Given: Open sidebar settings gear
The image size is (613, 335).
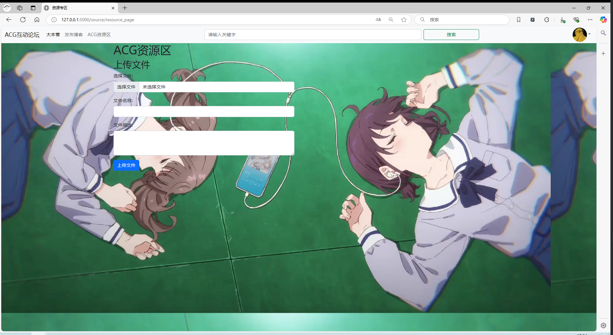Looking at the screenshot, I should point(603,325).
